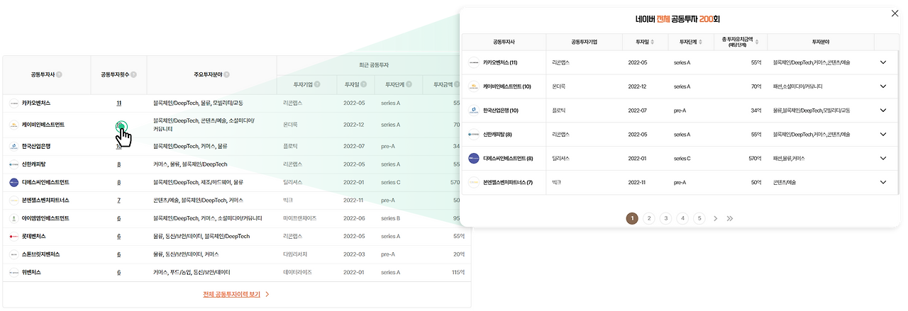Expand the 카카오벤처스 (11) row in popup
The image size is (908, 311).
[883, 62]
